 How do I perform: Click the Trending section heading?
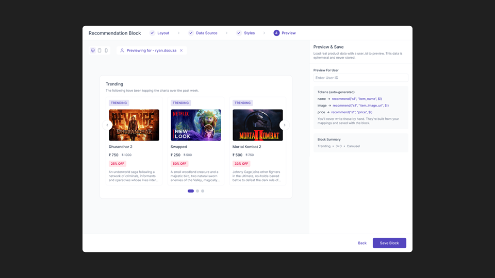click(x=114, y=84)
